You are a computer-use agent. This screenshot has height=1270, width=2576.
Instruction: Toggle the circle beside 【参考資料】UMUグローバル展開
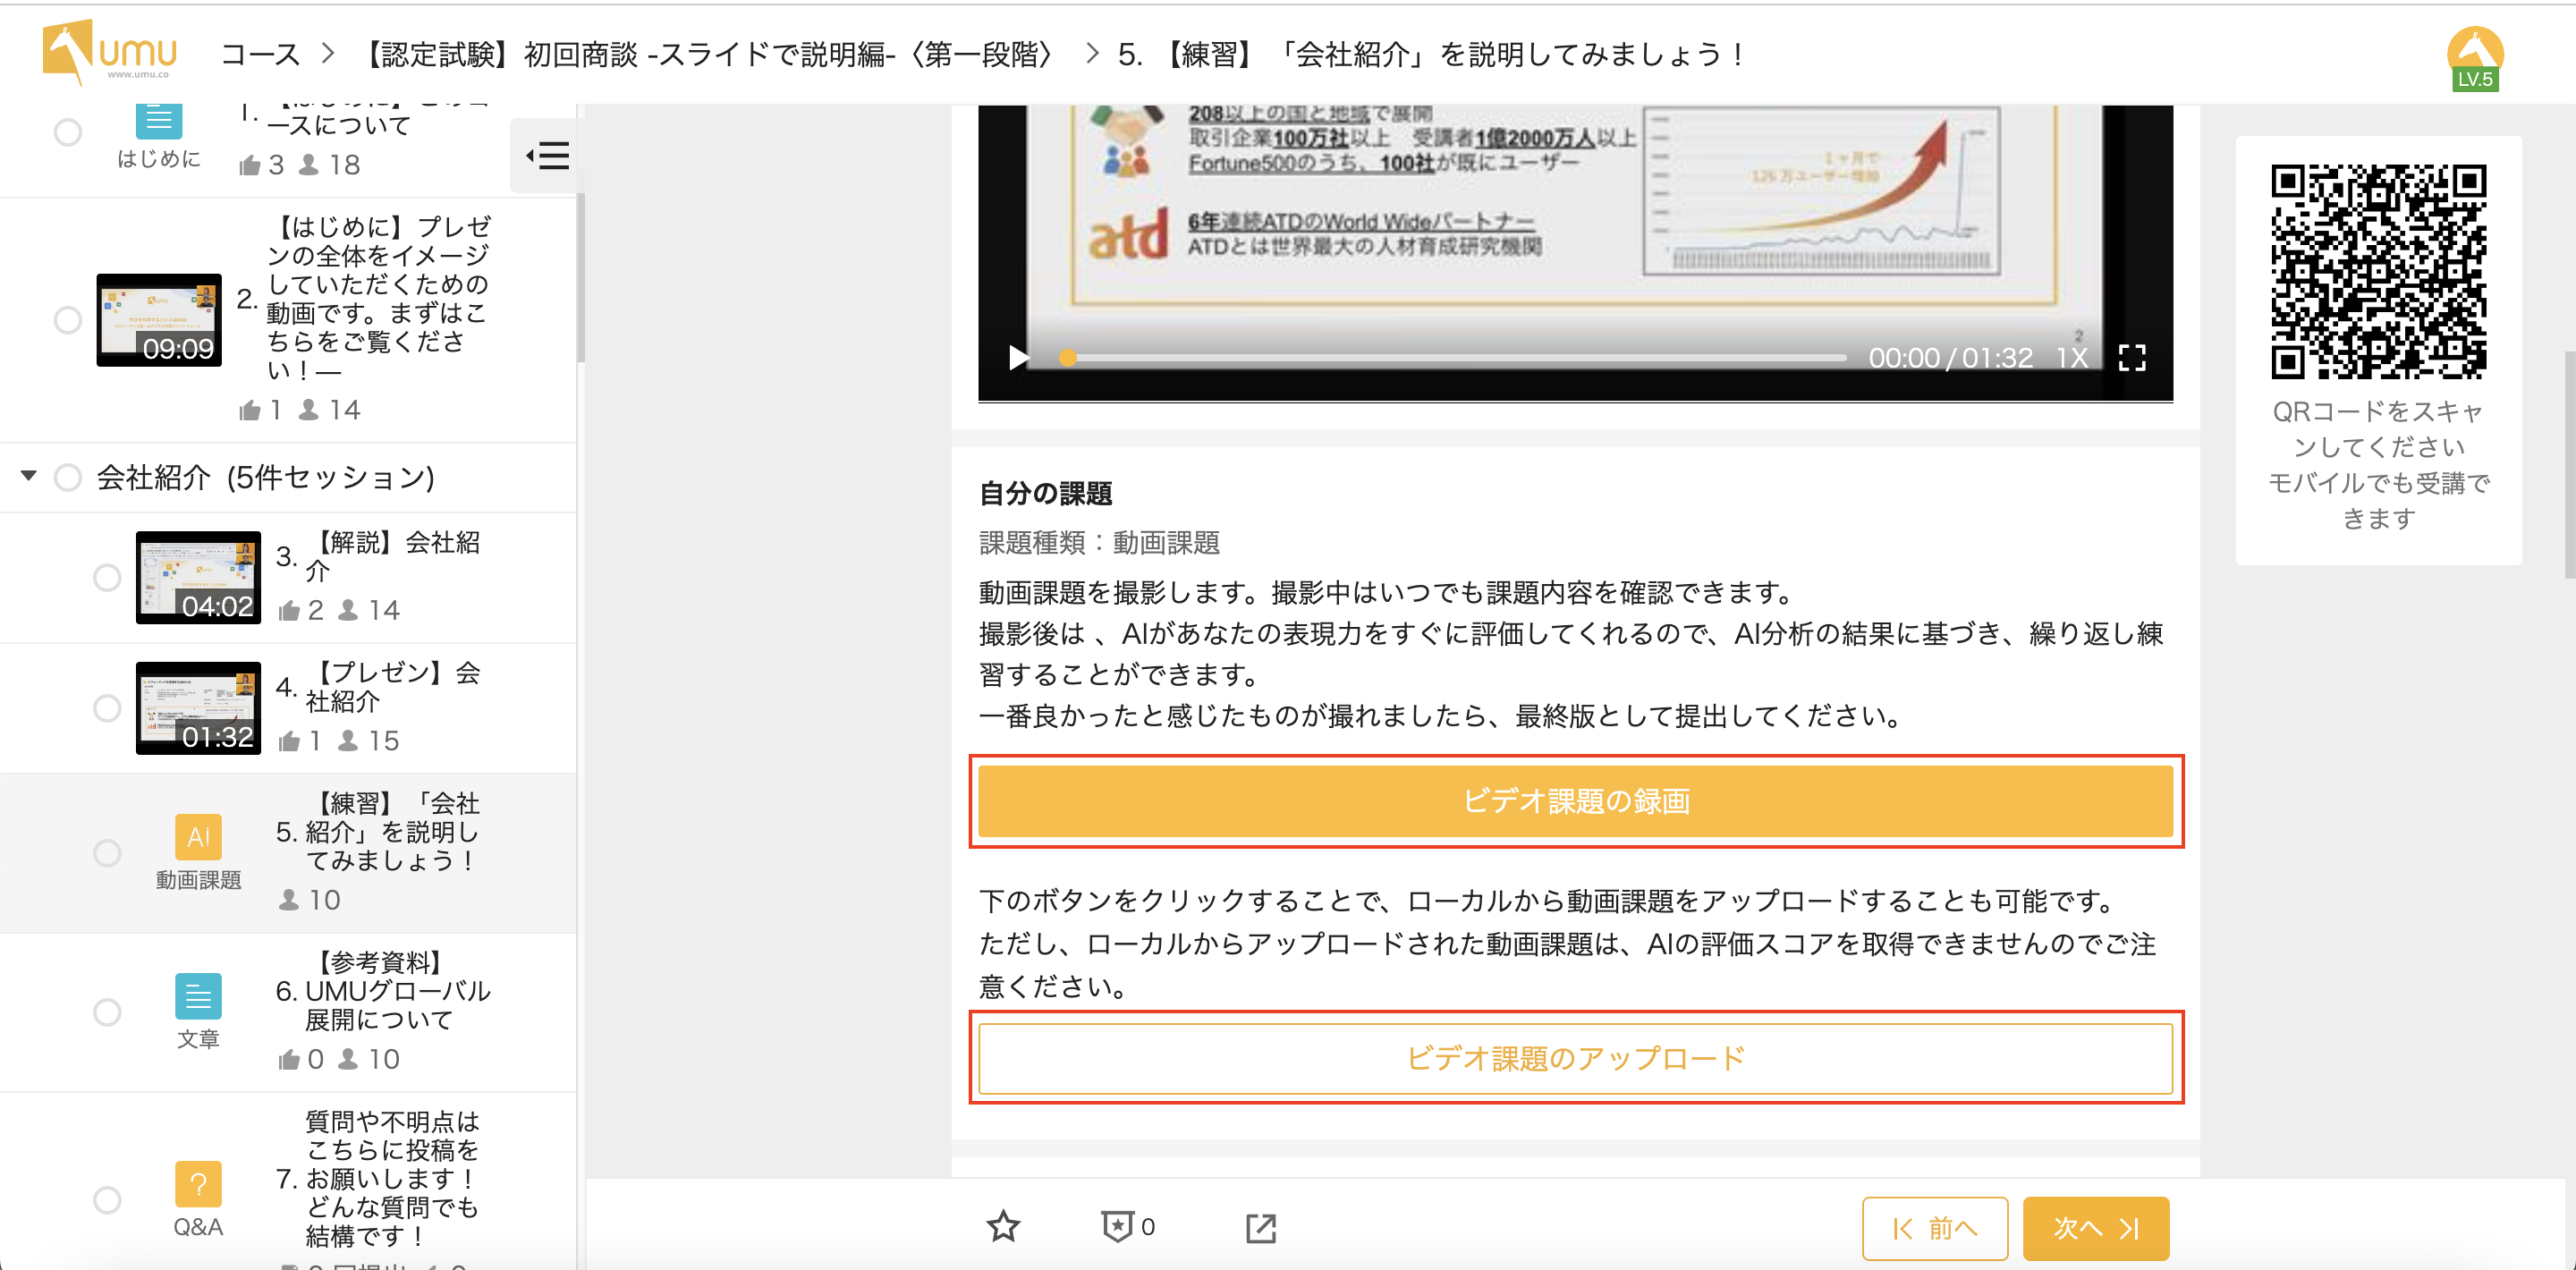(x=107, y=1011)
